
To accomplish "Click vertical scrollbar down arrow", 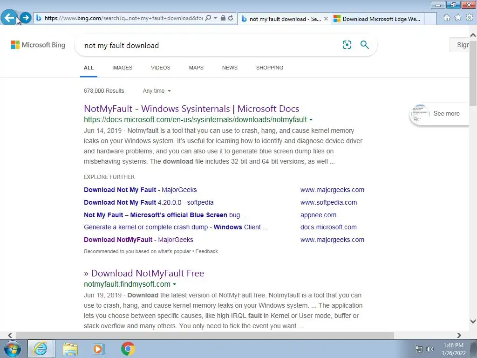I will pyautogui.click(x=473, y=321).
